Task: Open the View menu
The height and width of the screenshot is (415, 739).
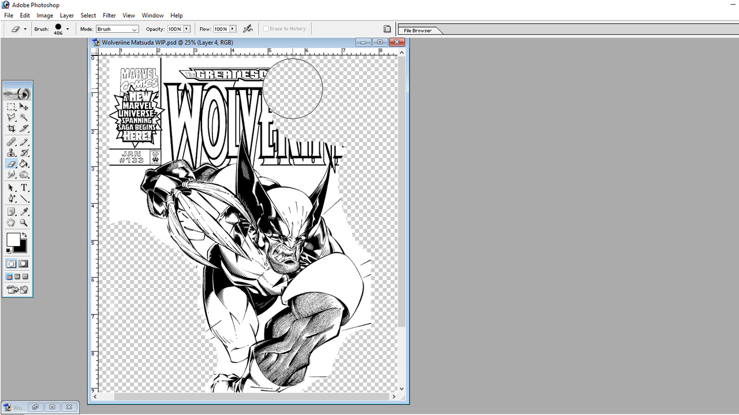Action: coord(129,16)
